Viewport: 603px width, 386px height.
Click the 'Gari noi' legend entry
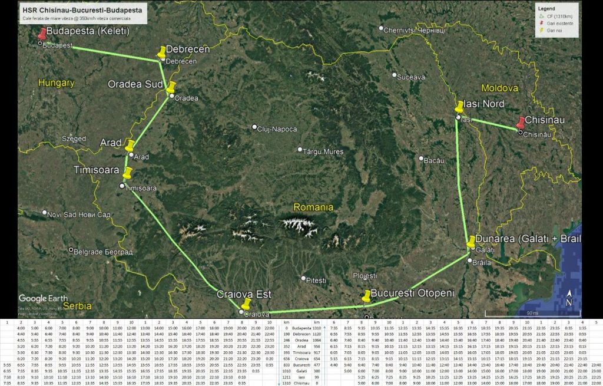click(x=554, y=30)
